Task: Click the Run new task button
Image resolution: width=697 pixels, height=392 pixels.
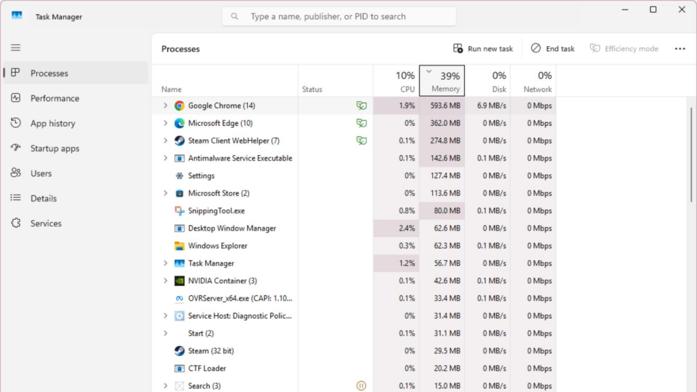Action: pos(483,49)
